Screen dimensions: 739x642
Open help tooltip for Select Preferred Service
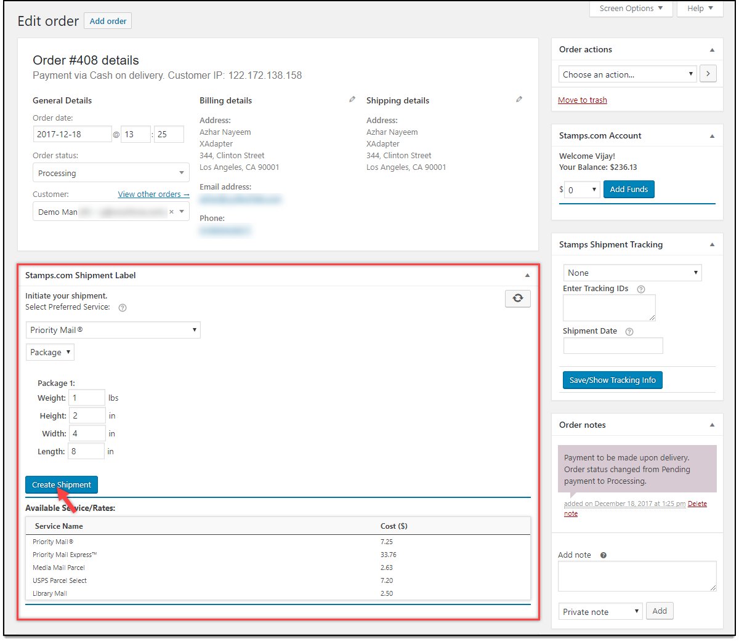tap(123, 308)
